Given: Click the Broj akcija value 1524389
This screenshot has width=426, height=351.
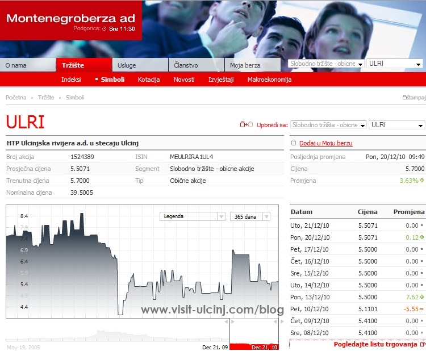Looking at the screenshot, I should coord(82,157).
